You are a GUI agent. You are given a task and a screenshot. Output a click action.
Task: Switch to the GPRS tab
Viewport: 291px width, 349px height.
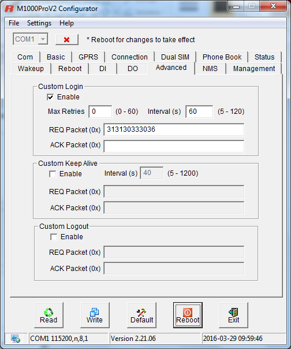(88, 57)
